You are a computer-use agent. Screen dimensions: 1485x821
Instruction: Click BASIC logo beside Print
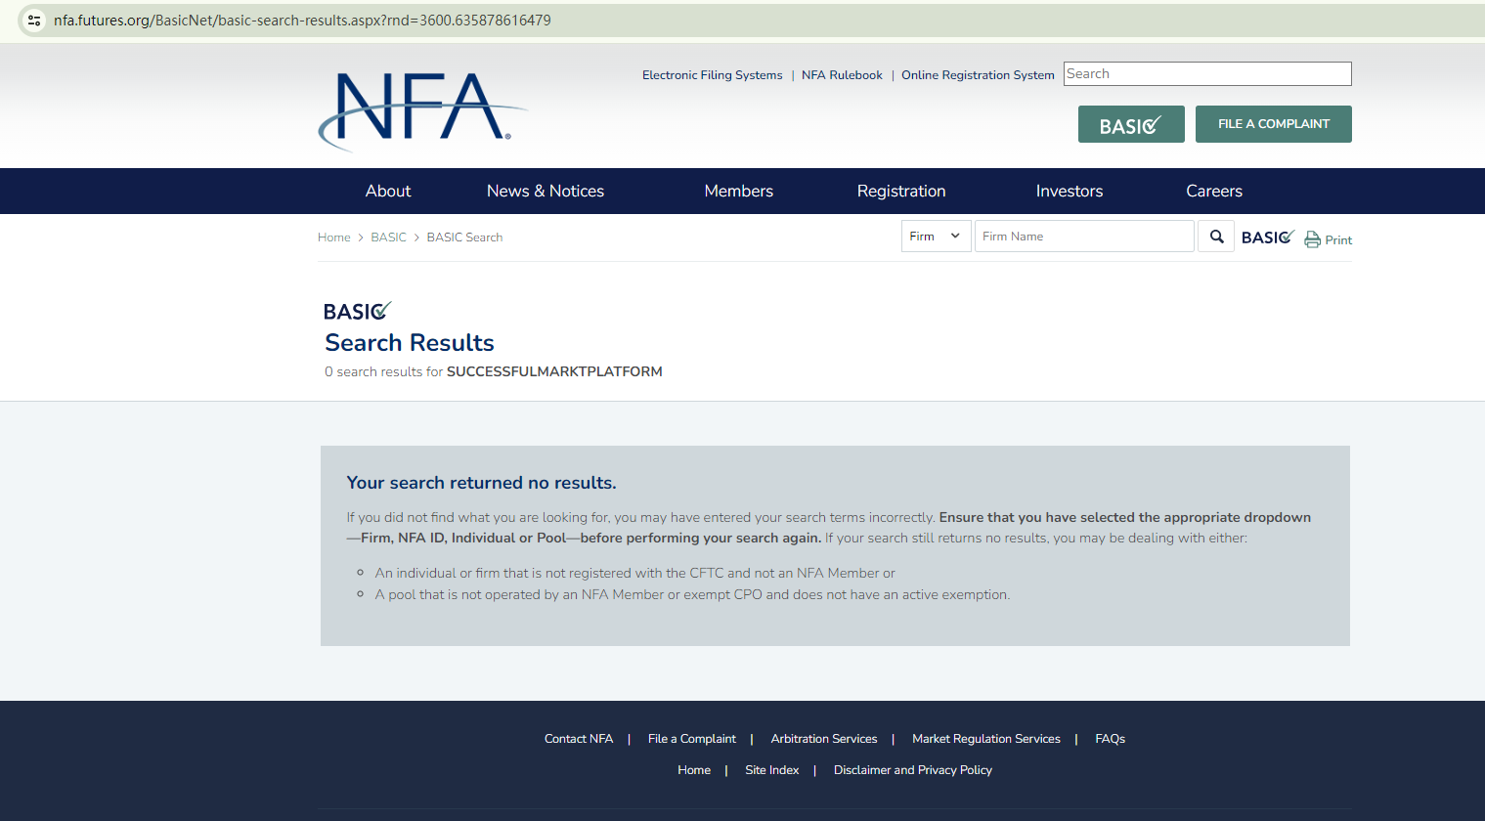pyautogui.click(x=1268, y=238)
